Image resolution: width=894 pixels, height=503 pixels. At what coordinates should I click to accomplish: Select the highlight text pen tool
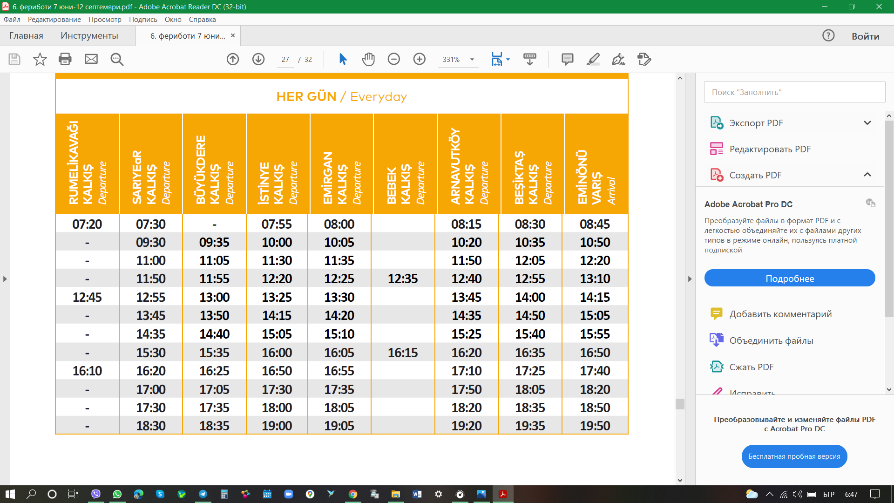click(x=593, y=59)
